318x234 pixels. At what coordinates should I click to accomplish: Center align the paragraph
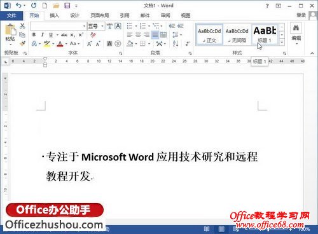coord(138,34)
